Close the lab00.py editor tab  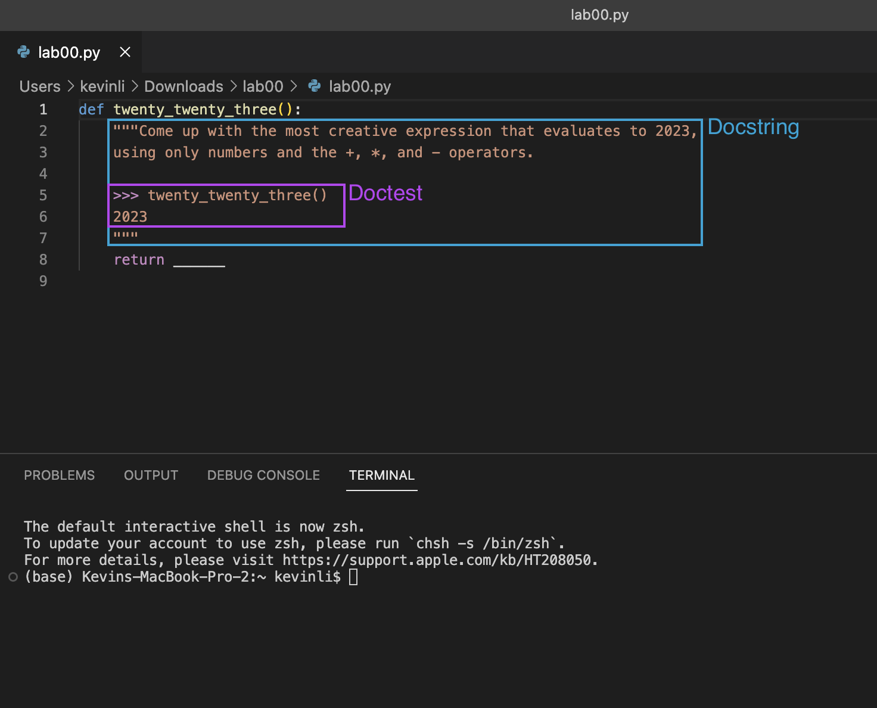pyautogui.click(x=125, y=52)
